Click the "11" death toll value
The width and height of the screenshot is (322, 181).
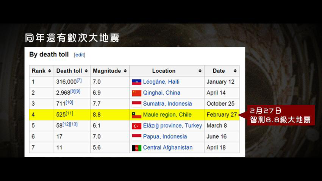click(x=59, y=147)
